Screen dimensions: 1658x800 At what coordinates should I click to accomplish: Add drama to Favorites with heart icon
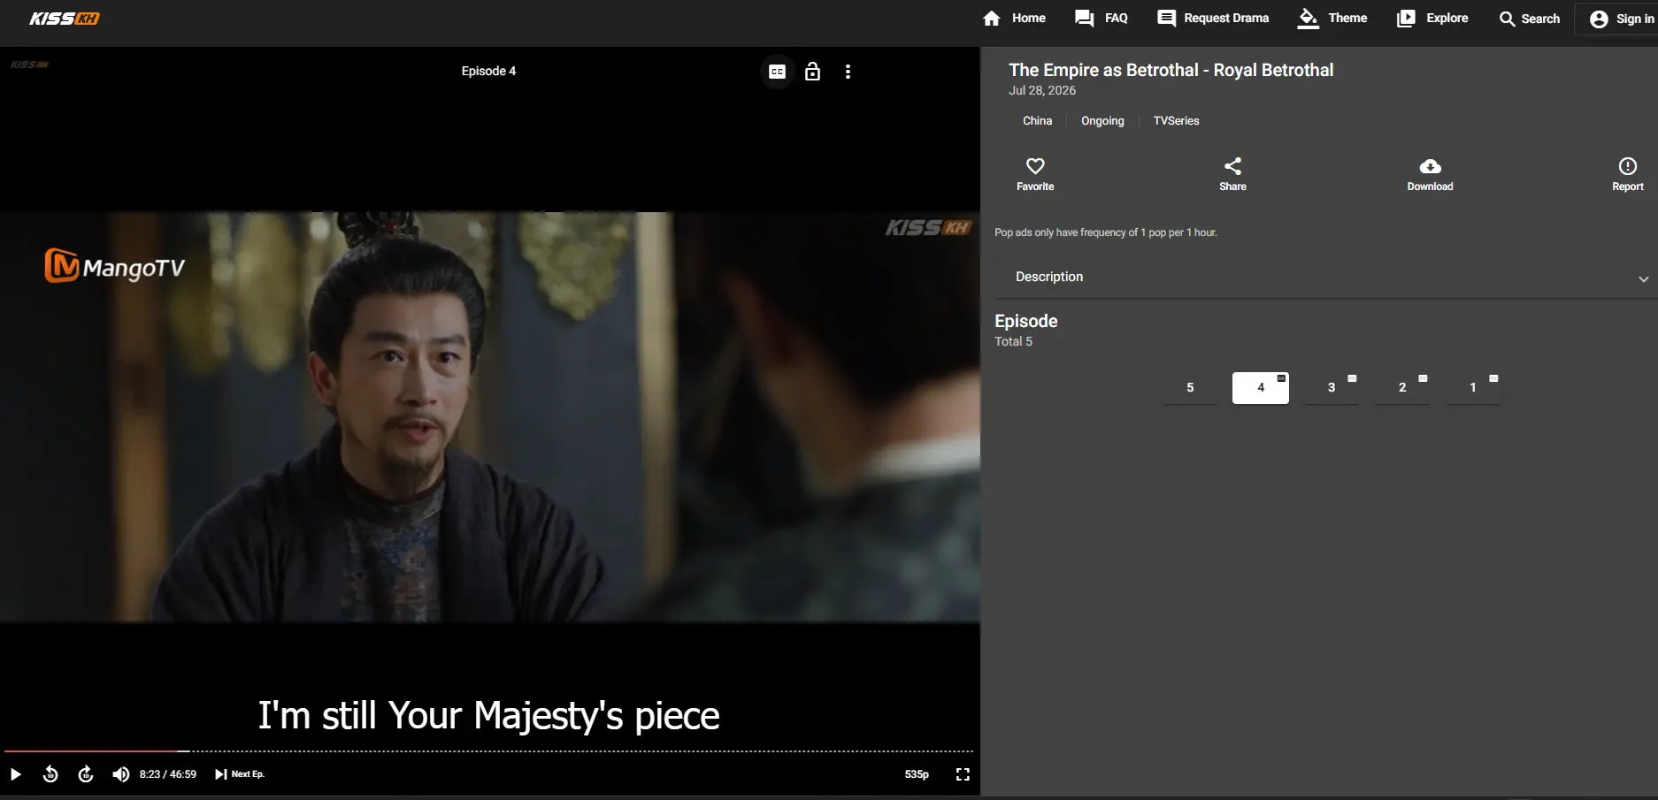click(x=1035, y=174)
